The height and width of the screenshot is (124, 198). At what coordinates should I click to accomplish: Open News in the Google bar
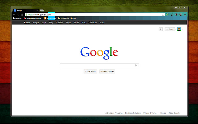click(68, 23)
